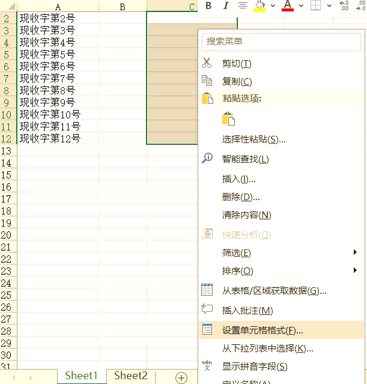Click the scissors cut icon
Viewport: 367px width, 384px height.
coord(207,63)
